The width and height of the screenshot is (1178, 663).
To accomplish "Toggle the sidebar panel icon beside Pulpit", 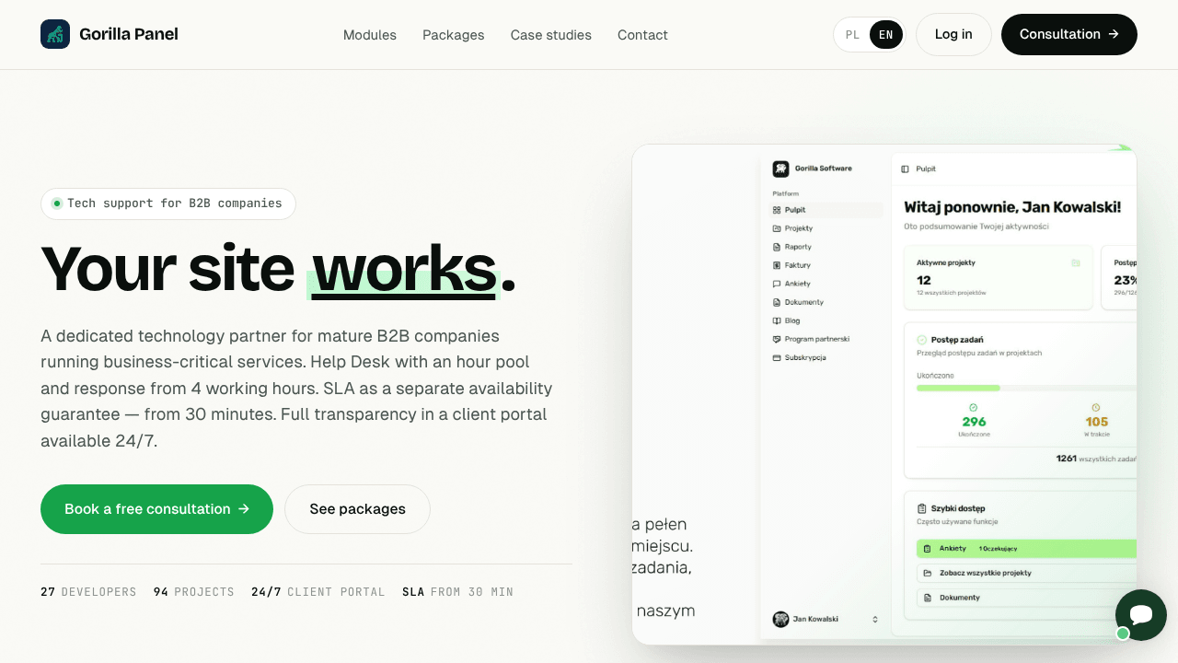I will 905,169.
